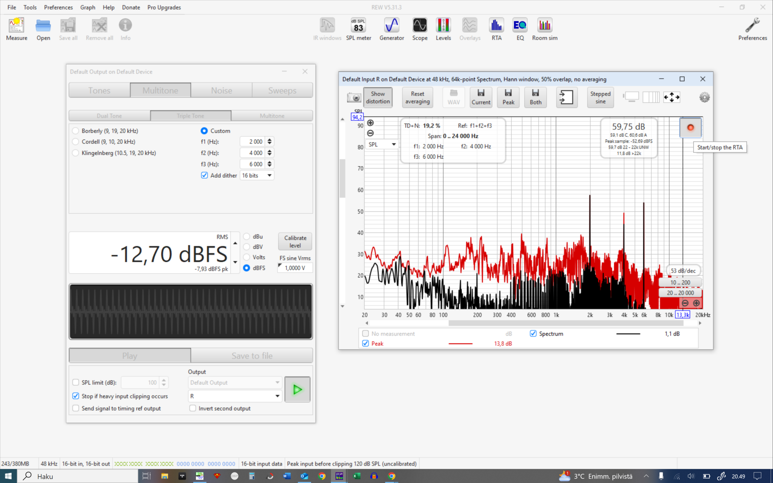Select Klingelnberg preset radio
Image resolution: width=773 pixels, height=483 pixels.
pyautogui.click(x=75, y=153)
